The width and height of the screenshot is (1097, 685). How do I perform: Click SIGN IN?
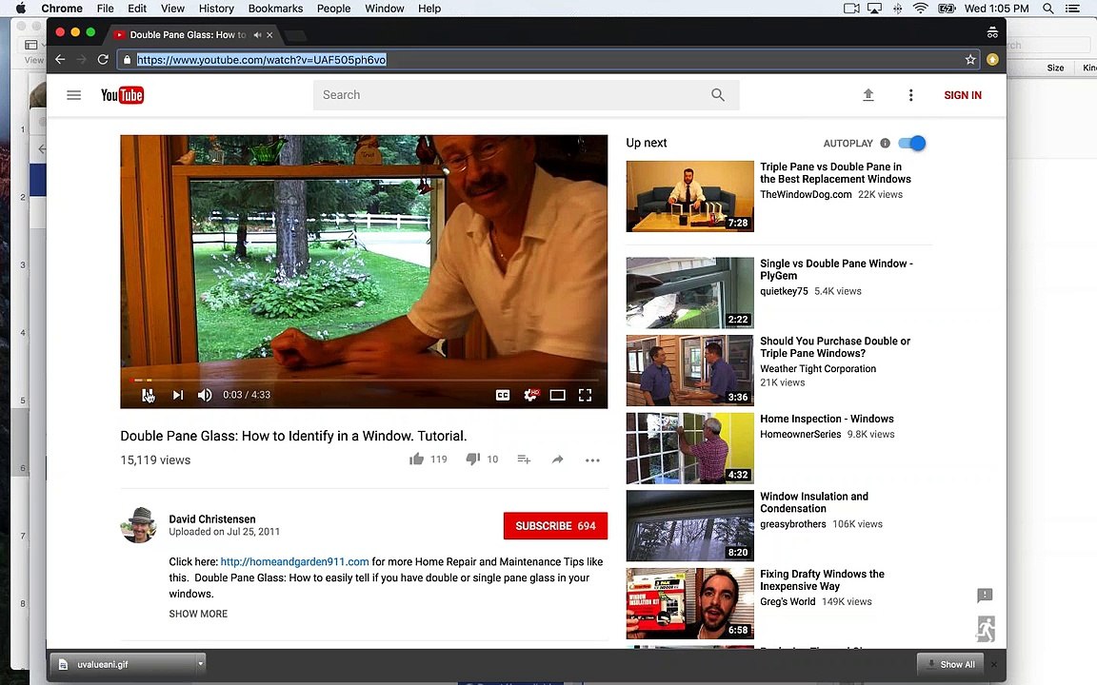[963, 95]
